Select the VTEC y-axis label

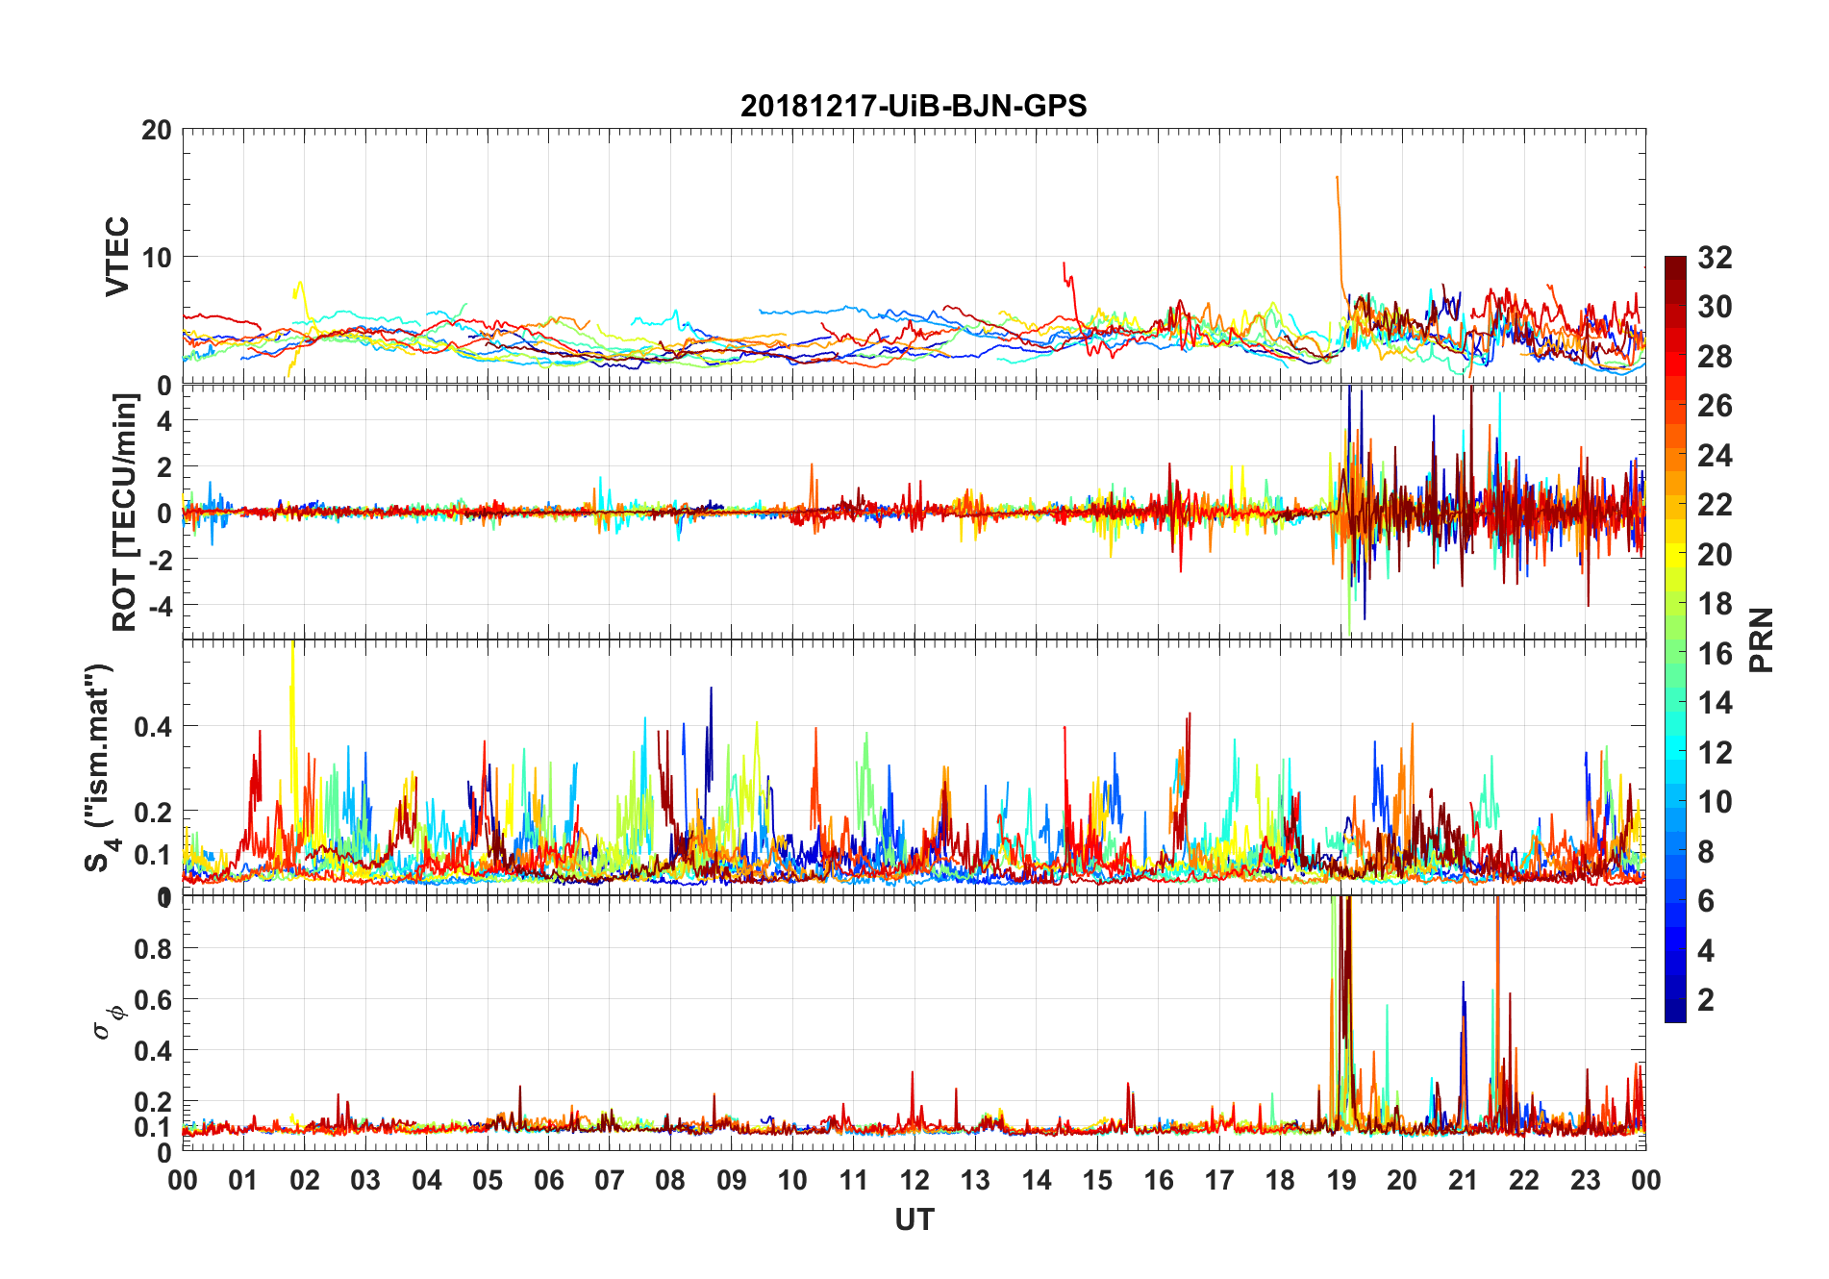point(117,256)
